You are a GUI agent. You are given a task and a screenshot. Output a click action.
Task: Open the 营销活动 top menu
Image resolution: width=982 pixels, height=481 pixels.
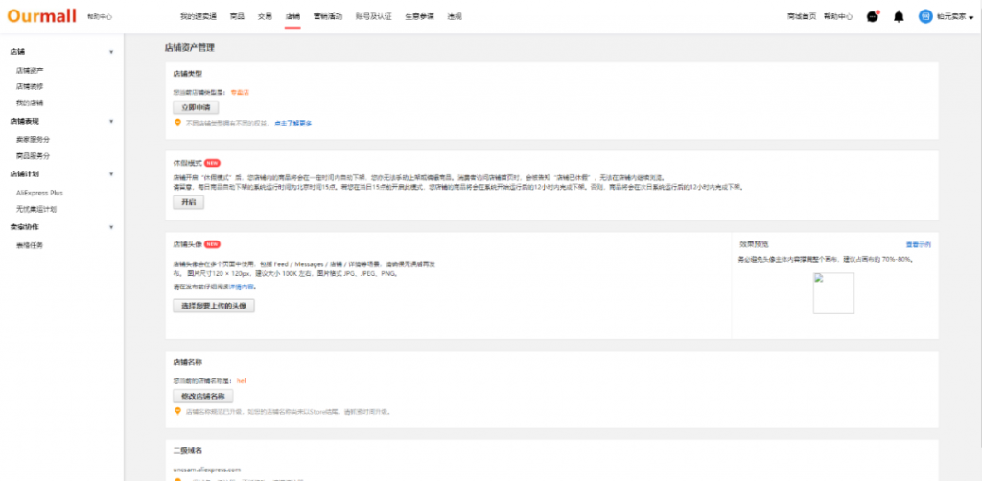pyautogui.click(x=328, y=17)
